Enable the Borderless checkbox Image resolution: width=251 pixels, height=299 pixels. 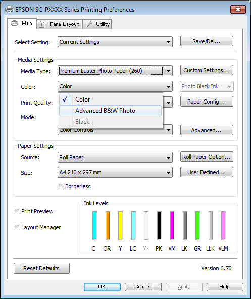coord(61,186)
